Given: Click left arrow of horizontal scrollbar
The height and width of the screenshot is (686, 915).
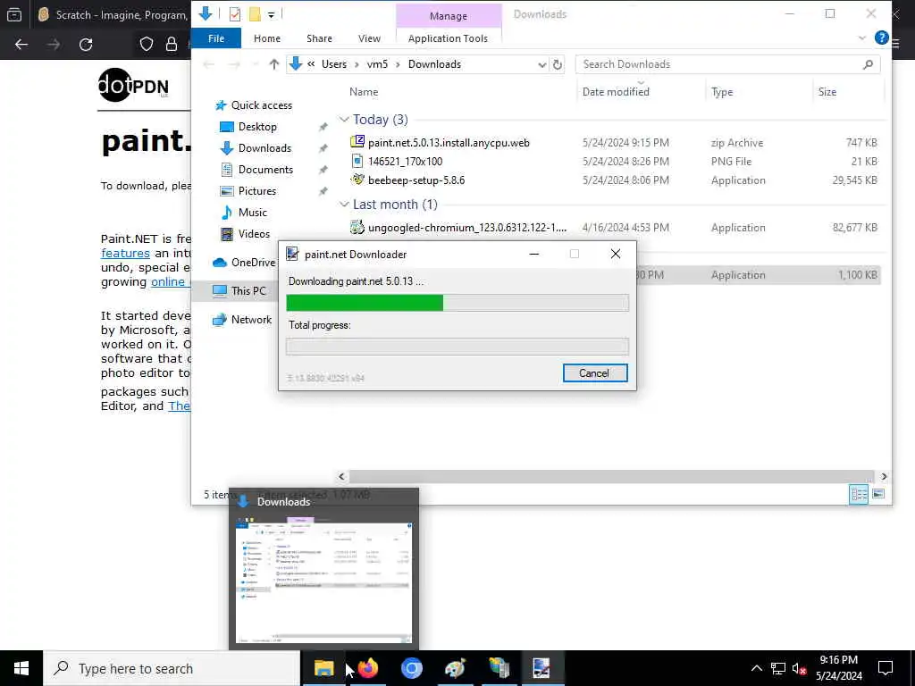Looking at the screenshot, I should 342,477.
